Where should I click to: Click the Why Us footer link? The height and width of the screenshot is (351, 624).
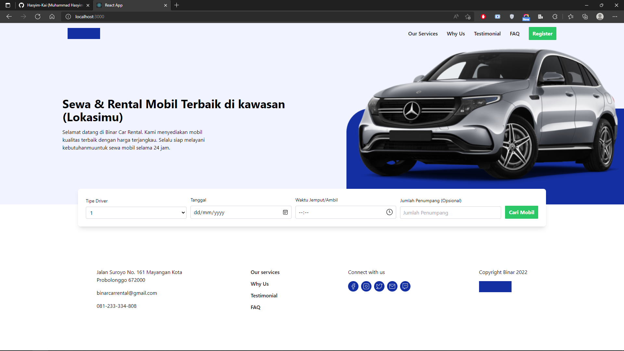[x=260, y=284]
